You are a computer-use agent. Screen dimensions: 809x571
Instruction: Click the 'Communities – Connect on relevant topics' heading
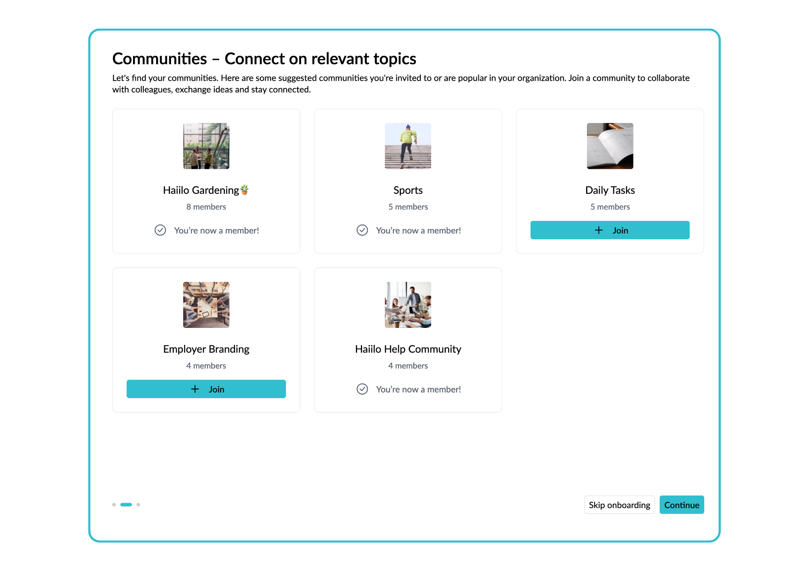[264, 59]
